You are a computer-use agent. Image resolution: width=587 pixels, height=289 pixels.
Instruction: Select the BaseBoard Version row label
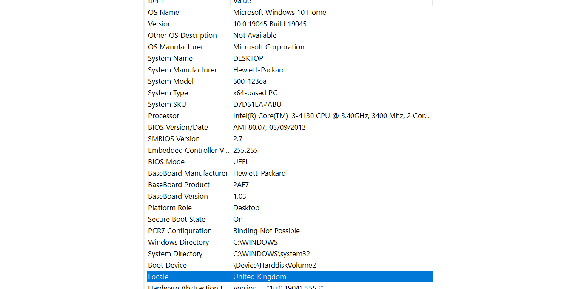(x=178, y=196)
